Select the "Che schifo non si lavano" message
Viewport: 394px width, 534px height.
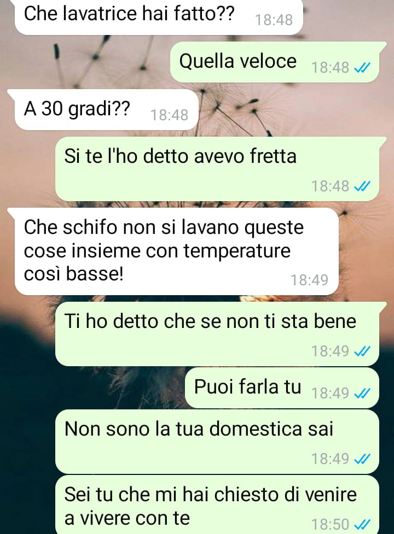click(173, 251)
